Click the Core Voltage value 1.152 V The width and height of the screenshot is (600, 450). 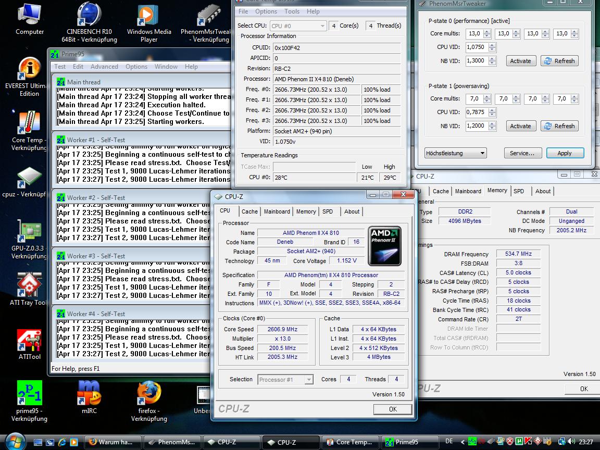click(347, 260)
